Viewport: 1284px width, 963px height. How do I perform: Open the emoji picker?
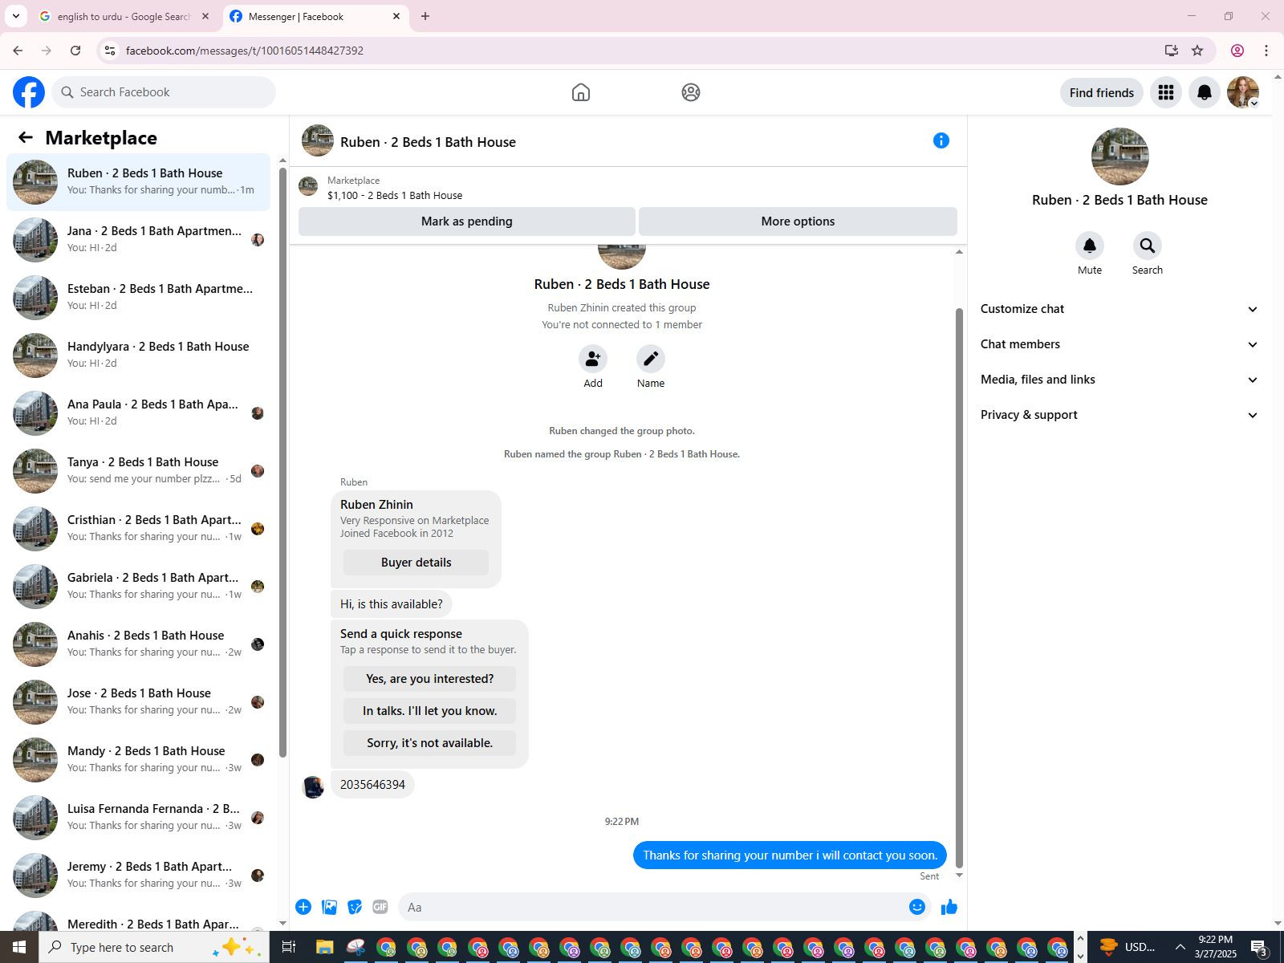point(917,907)
